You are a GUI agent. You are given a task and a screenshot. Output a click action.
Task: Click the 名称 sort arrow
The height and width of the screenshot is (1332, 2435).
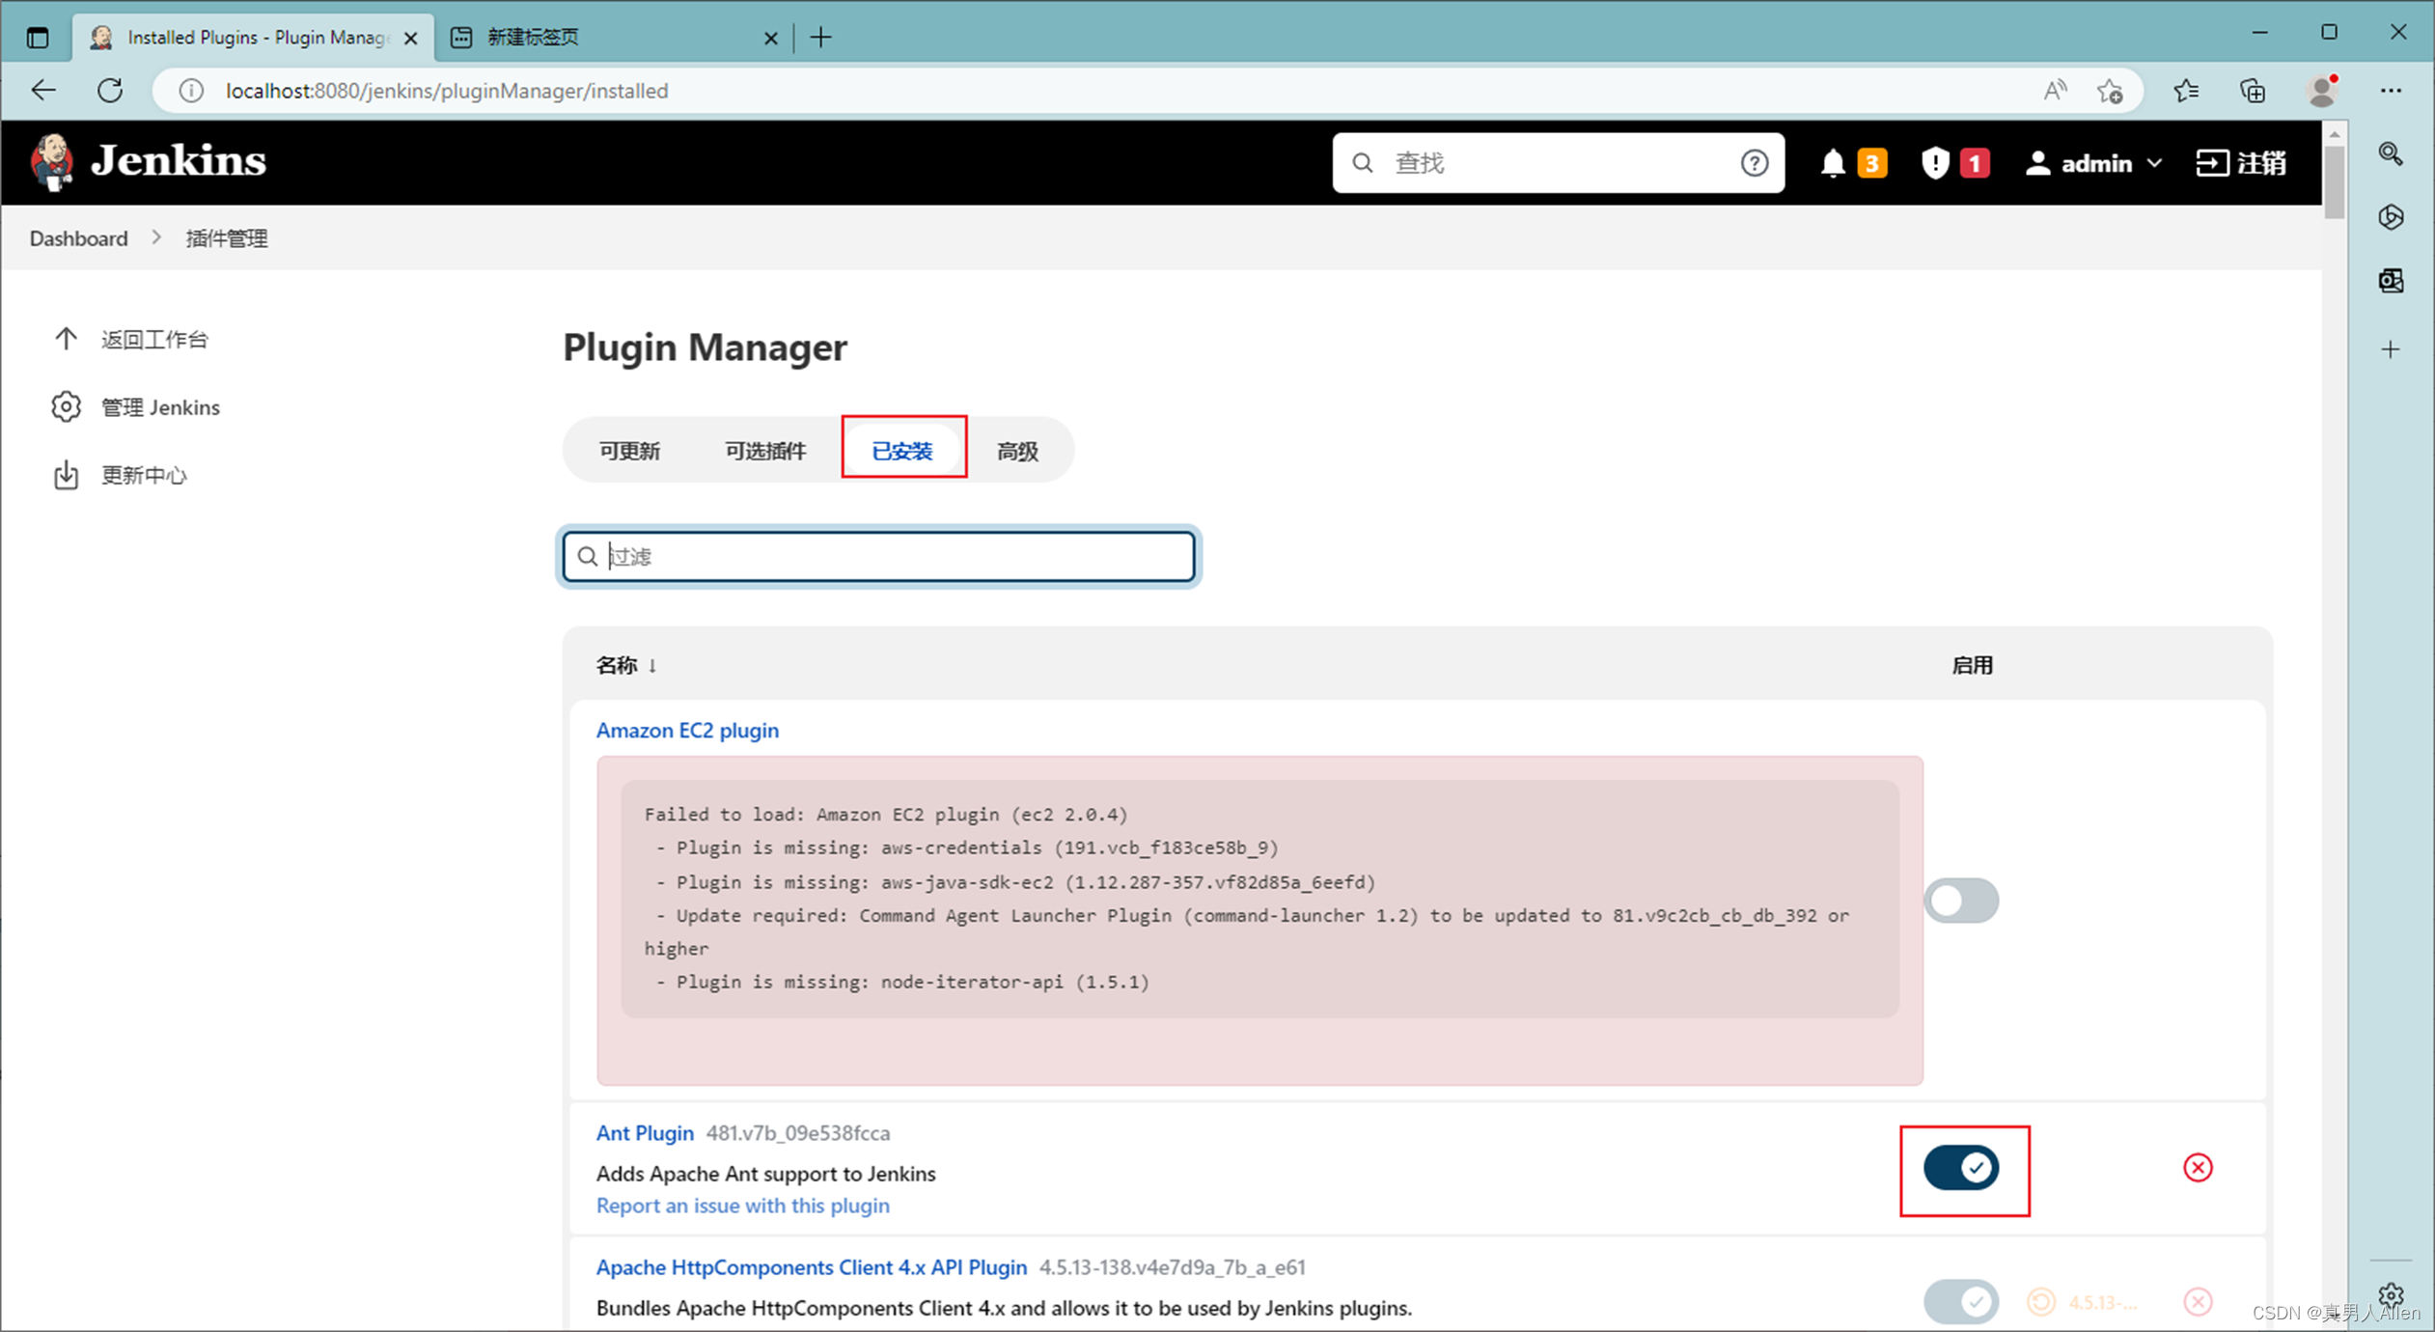click(x=652, y=665)
